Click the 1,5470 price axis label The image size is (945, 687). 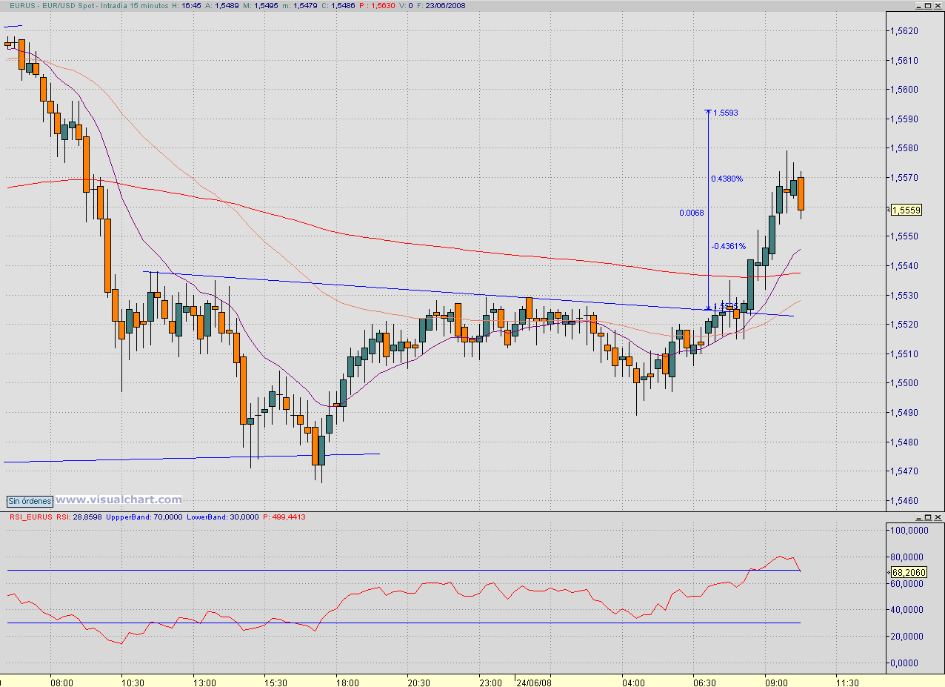905,471
